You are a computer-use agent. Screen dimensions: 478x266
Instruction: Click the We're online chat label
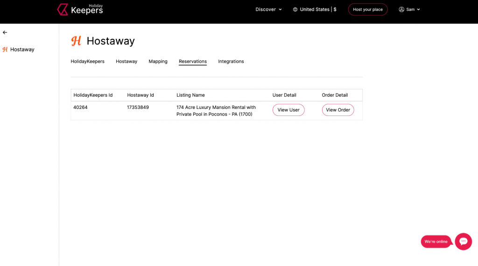point(436,242)
